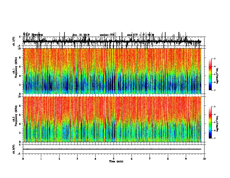Click the ch.2 spectrogram color bar
This screenshot has height=178, width=230.
coord(210,122)
